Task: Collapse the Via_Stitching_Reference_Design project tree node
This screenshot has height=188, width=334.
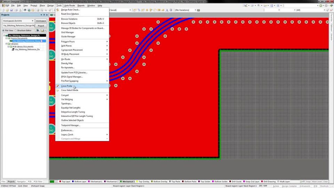Action: tap(4, 36)
